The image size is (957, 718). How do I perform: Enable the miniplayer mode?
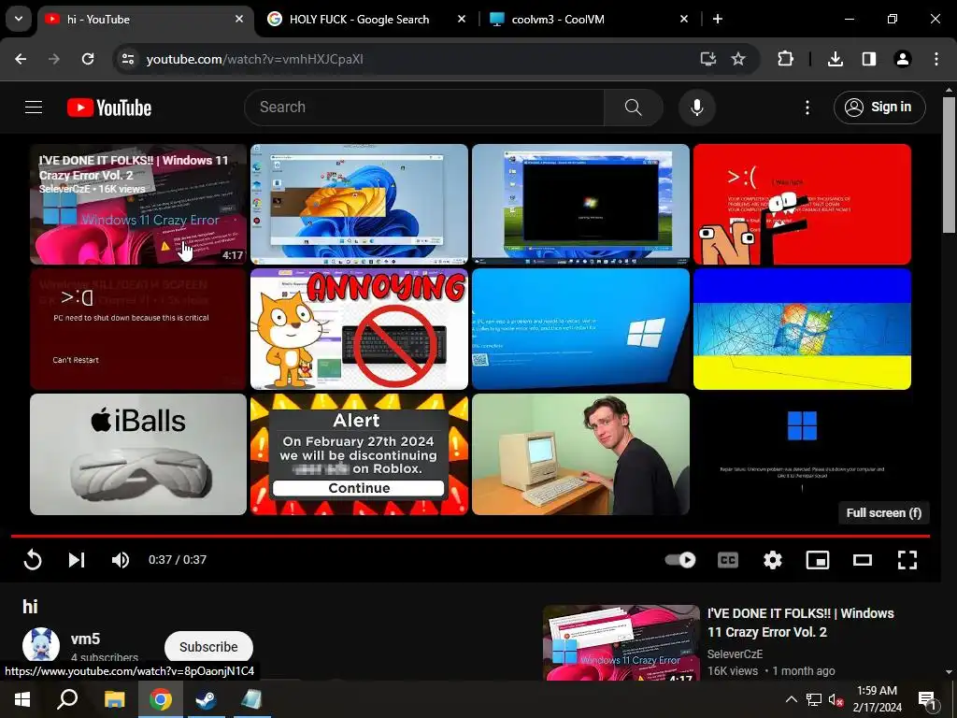click(818, 560)
